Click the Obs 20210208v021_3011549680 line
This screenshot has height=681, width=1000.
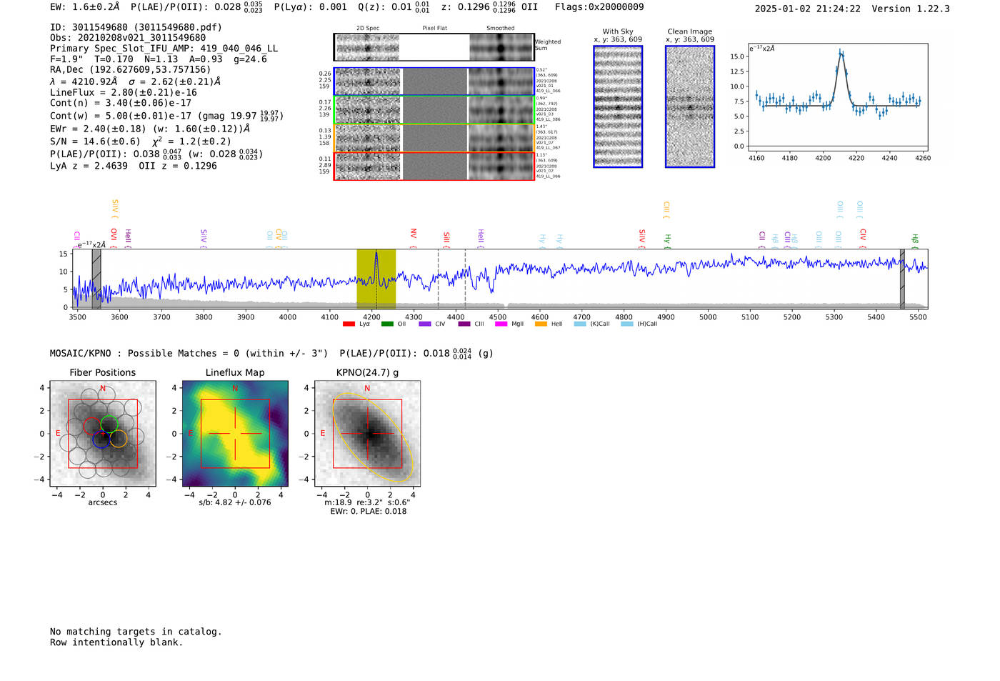[128, 38]
